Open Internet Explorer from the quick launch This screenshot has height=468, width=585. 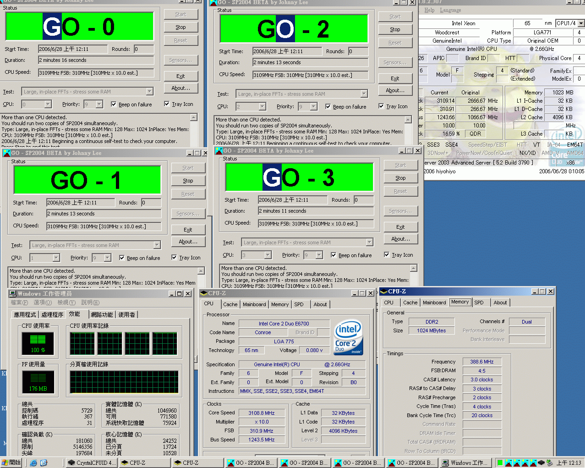click(x=33, y=463)
